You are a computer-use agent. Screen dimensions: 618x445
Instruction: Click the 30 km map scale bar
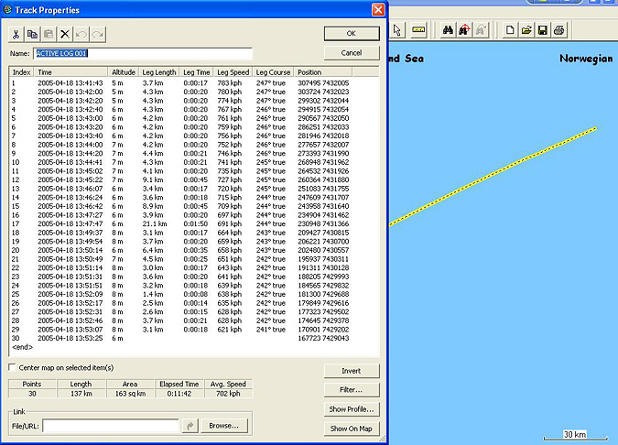click(575, 435)
